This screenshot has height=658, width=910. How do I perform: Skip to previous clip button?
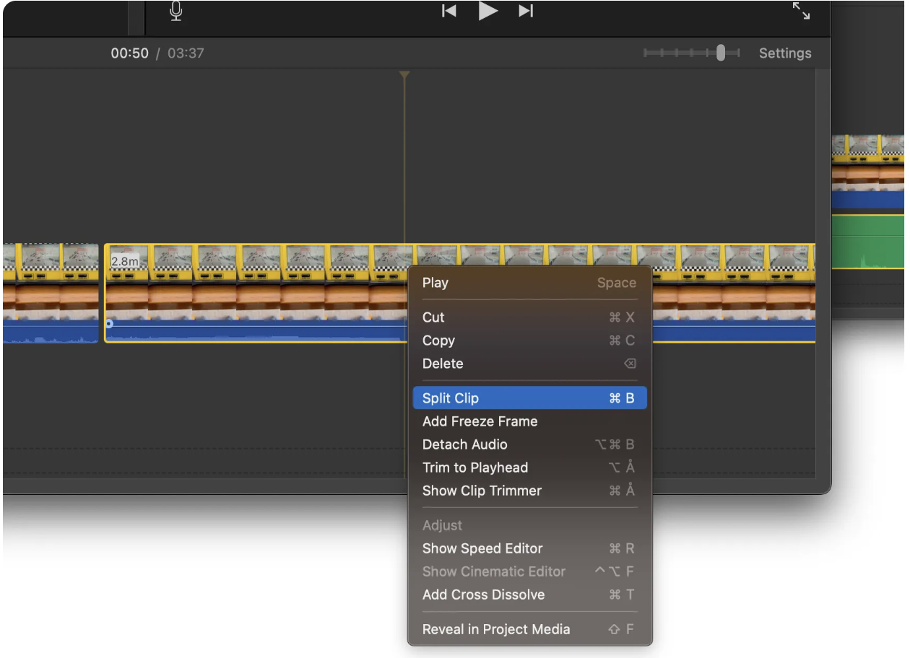pos(449,11)
